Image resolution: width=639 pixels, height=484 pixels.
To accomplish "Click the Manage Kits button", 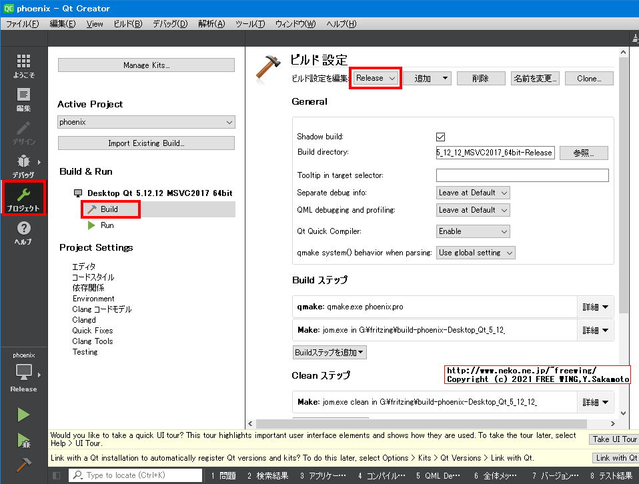I will coord(145,65).
